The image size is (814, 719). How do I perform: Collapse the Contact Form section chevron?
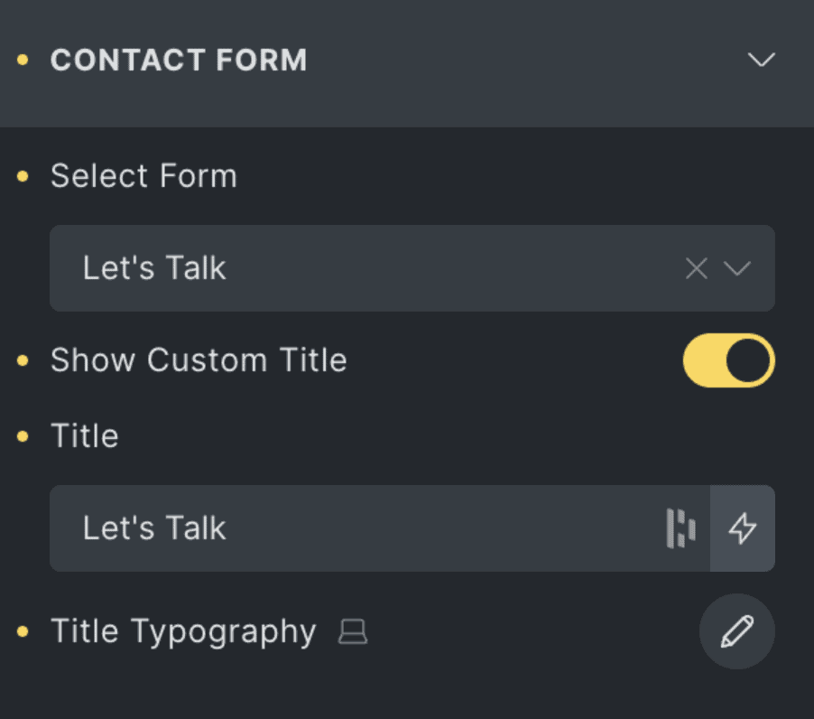point(762,61)
